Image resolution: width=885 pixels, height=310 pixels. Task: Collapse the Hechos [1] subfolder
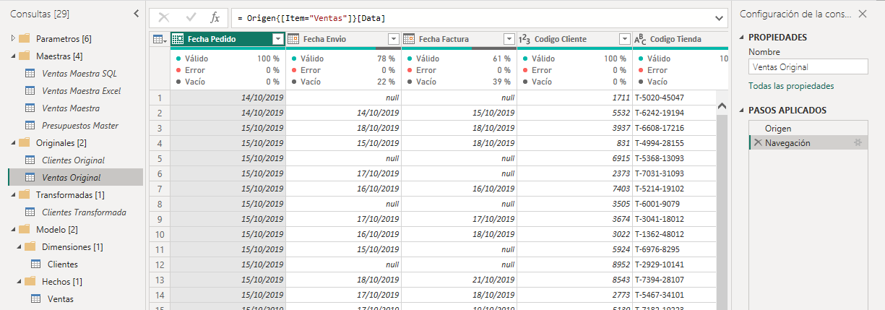pyautogui.click(x=18, y=281)
